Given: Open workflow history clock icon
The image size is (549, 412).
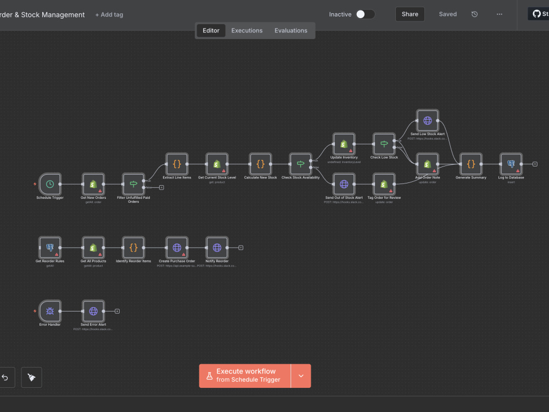Looking at the screenshot, I should click(x=474, y=14).
